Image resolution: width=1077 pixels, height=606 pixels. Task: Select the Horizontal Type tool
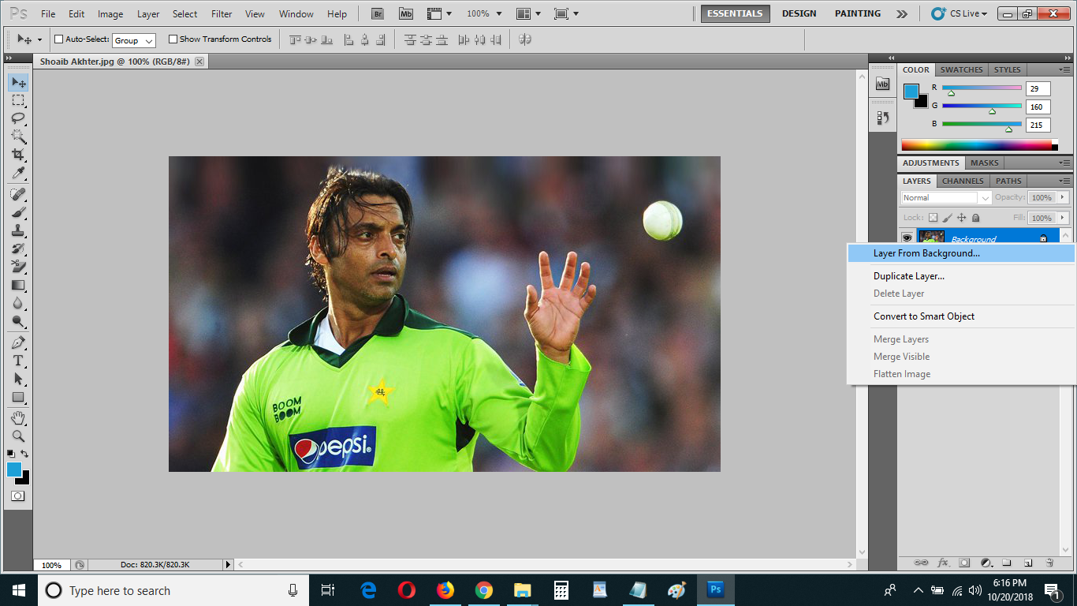(x=18, y=359)
